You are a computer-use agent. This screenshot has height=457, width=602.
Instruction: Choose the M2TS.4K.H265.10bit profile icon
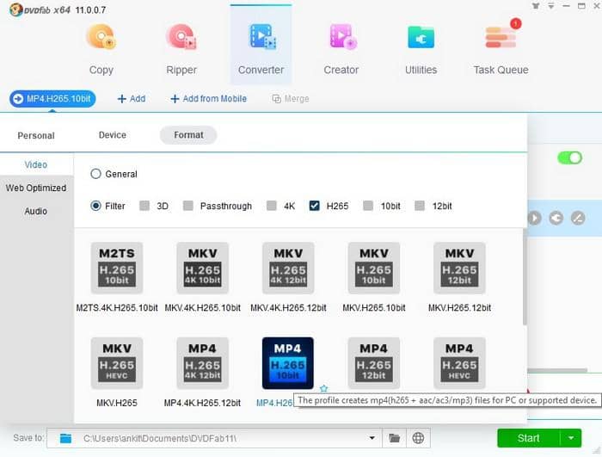[117, 268]
